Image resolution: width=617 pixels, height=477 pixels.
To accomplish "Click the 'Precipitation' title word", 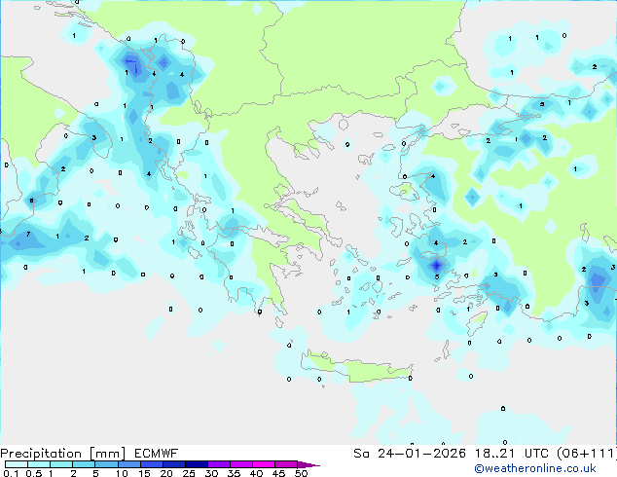I will tap(41, 454).
